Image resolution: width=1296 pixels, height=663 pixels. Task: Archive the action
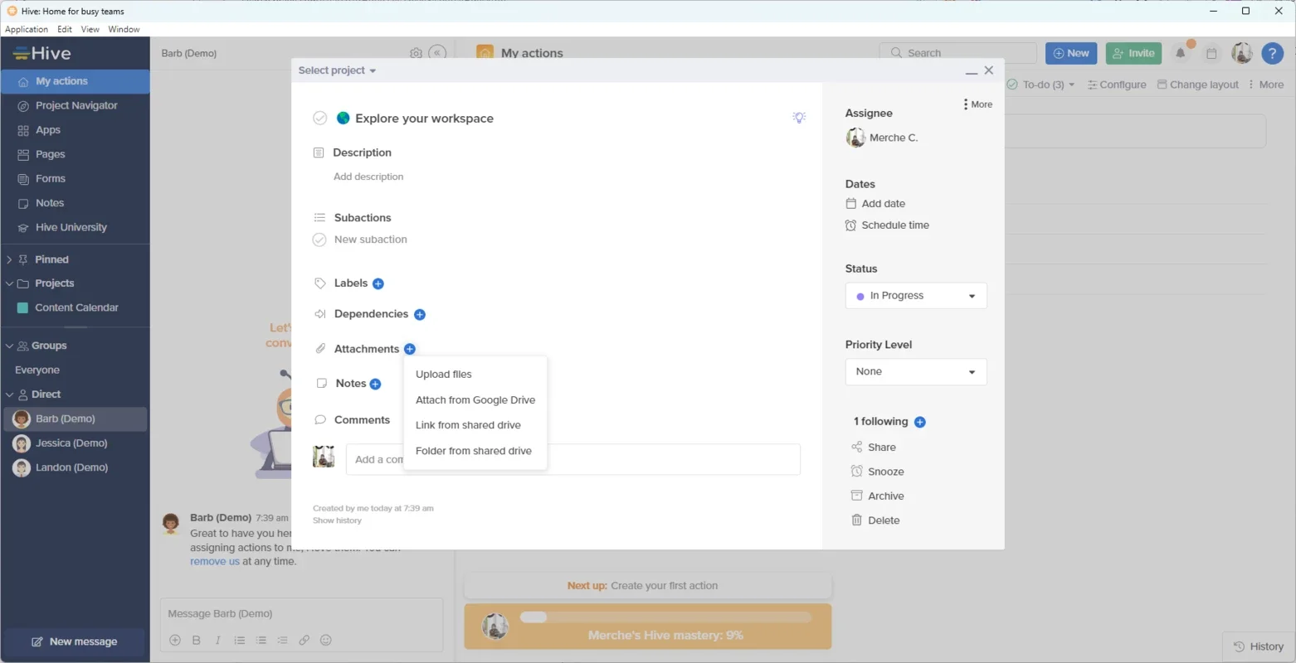pyautogui.click(x=877, y=496)
